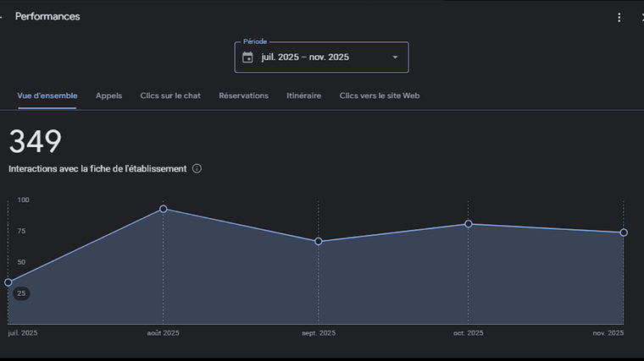
Task: Select the sept. 2025 chart data point
Action: point(319,242)
